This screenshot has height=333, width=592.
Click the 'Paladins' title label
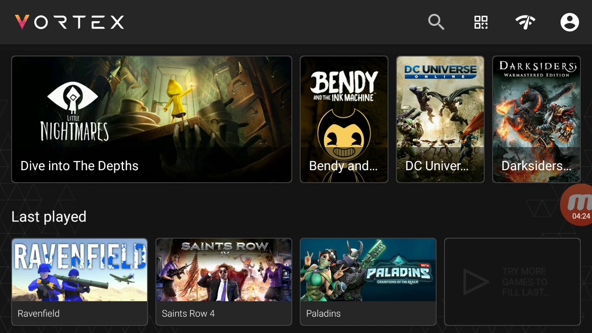(x=323, y=314)
